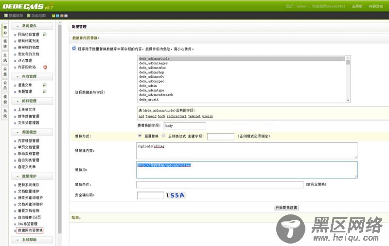
Task: Select dede_addonarticle in table list
Action: pos(242,58)
